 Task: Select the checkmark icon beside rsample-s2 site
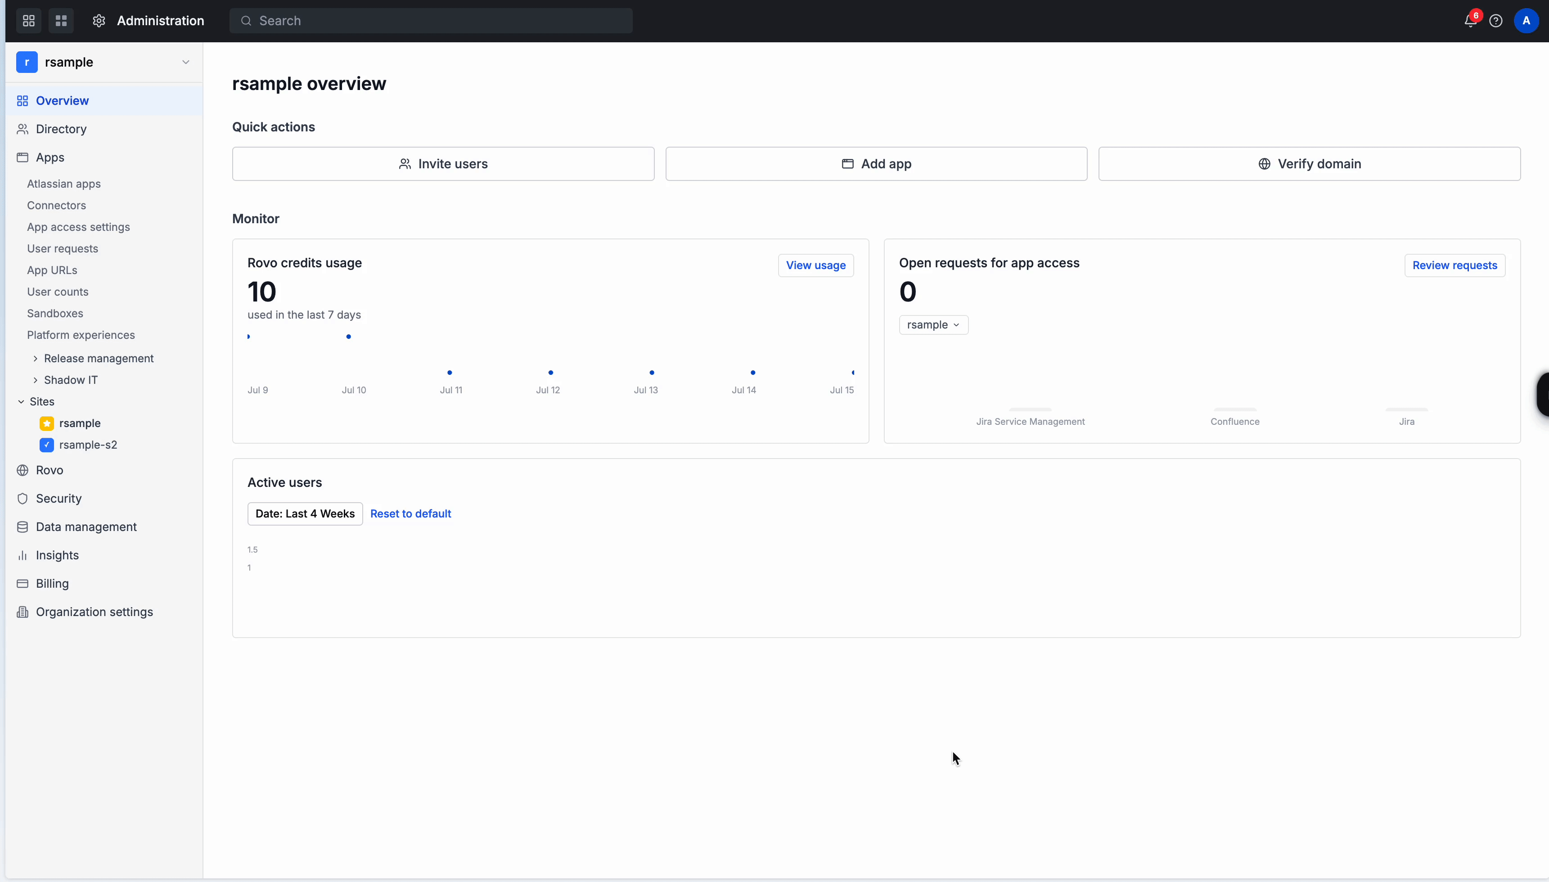click(47, 445)
